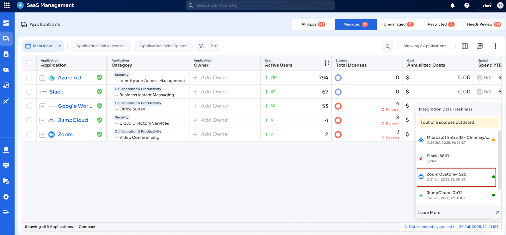506x235 pixels.
Task: Click the SaaS Management logo icon
Action: point(20,5)
